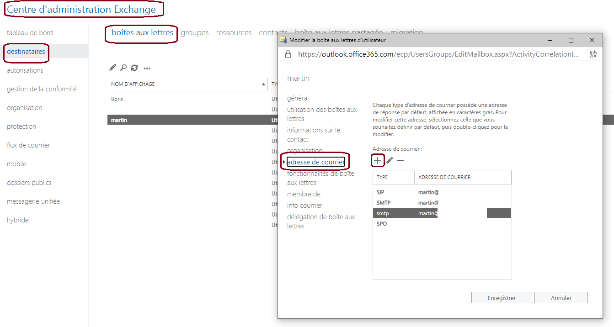Open the more options ellipsis menu
Image resolution: width=614 pixels, height=327 pixels.
(147, 69)
